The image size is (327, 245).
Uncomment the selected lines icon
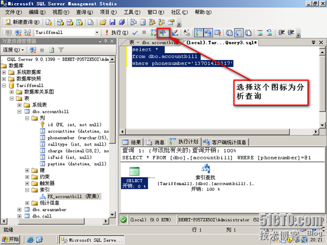pos(269,33)
